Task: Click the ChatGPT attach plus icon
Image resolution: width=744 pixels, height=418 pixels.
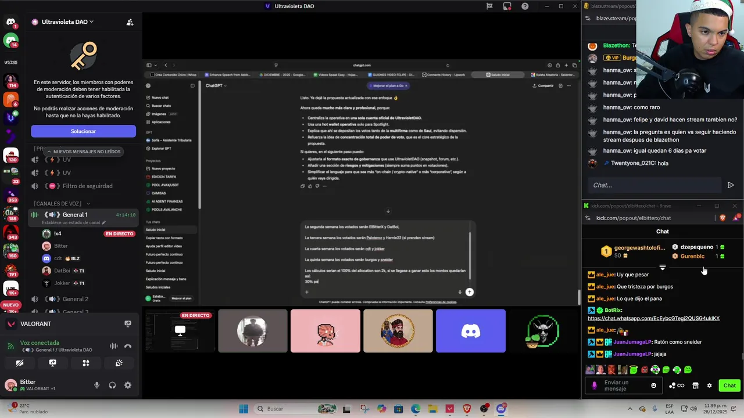Action: [307, 292]
